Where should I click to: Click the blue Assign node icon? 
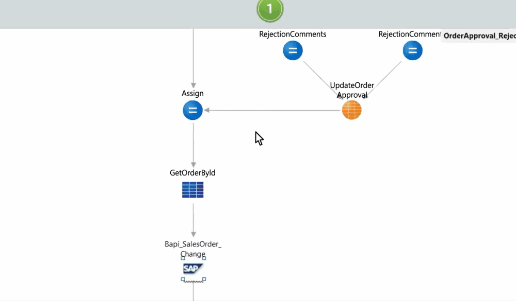(x=193, y=110)
